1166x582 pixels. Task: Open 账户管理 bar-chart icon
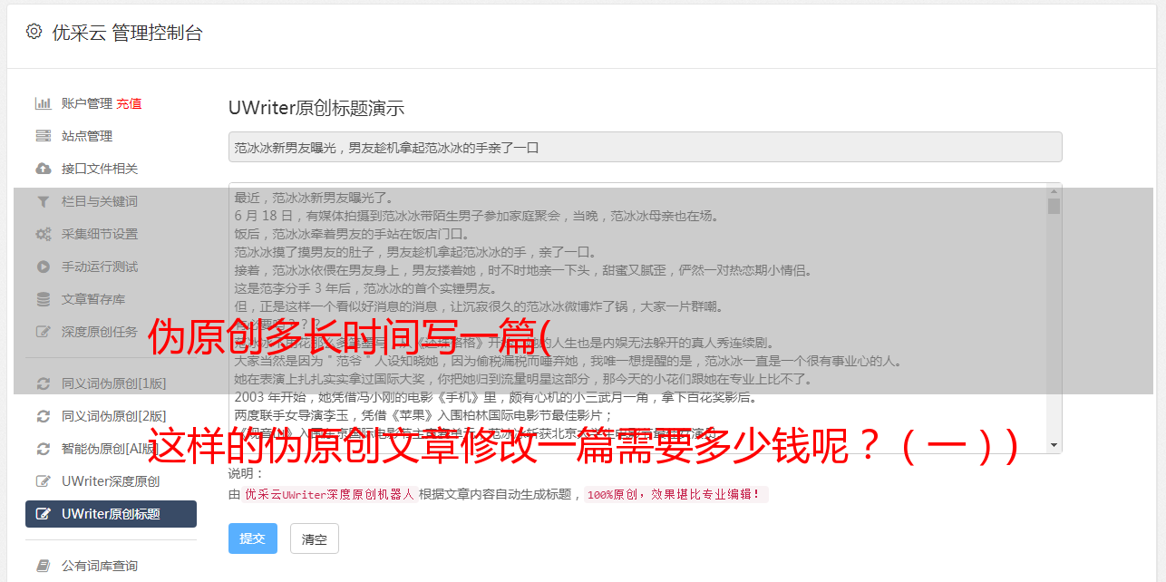point(43,103)
